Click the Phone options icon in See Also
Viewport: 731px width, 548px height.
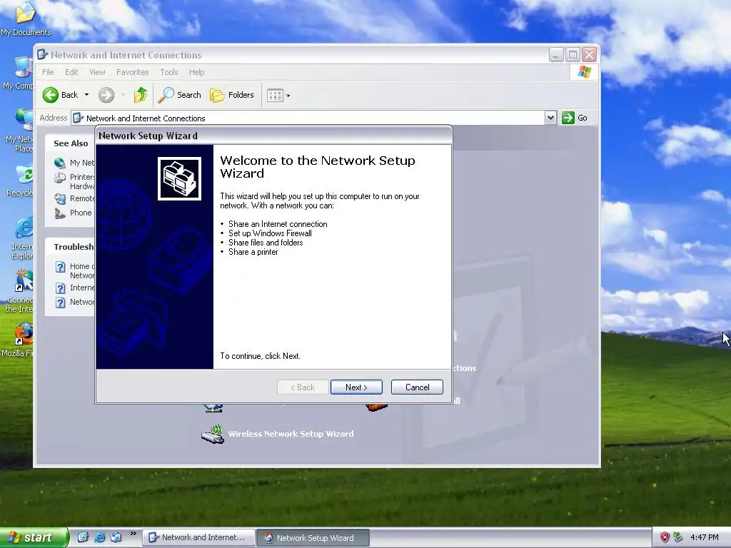tap(60, 213)
